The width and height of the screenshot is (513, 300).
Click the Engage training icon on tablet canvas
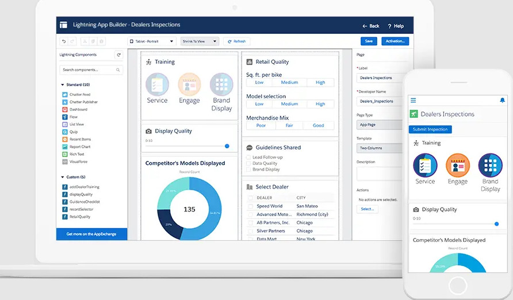point(189,84)
